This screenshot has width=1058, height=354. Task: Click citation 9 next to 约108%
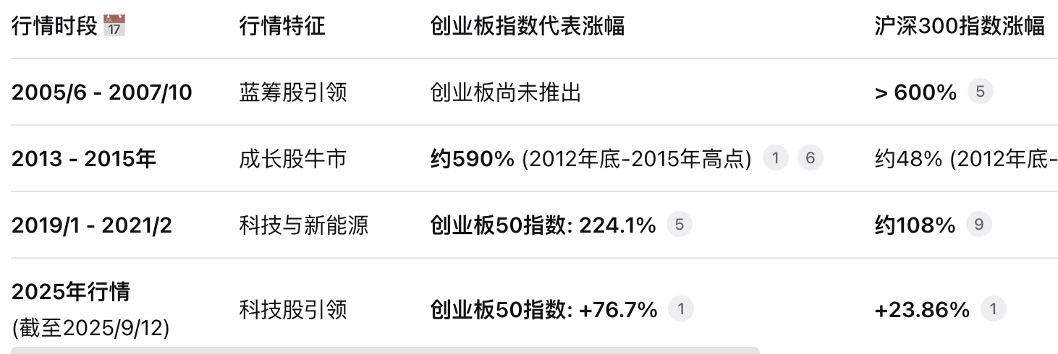pyautogui.click(x=978, y=225)
